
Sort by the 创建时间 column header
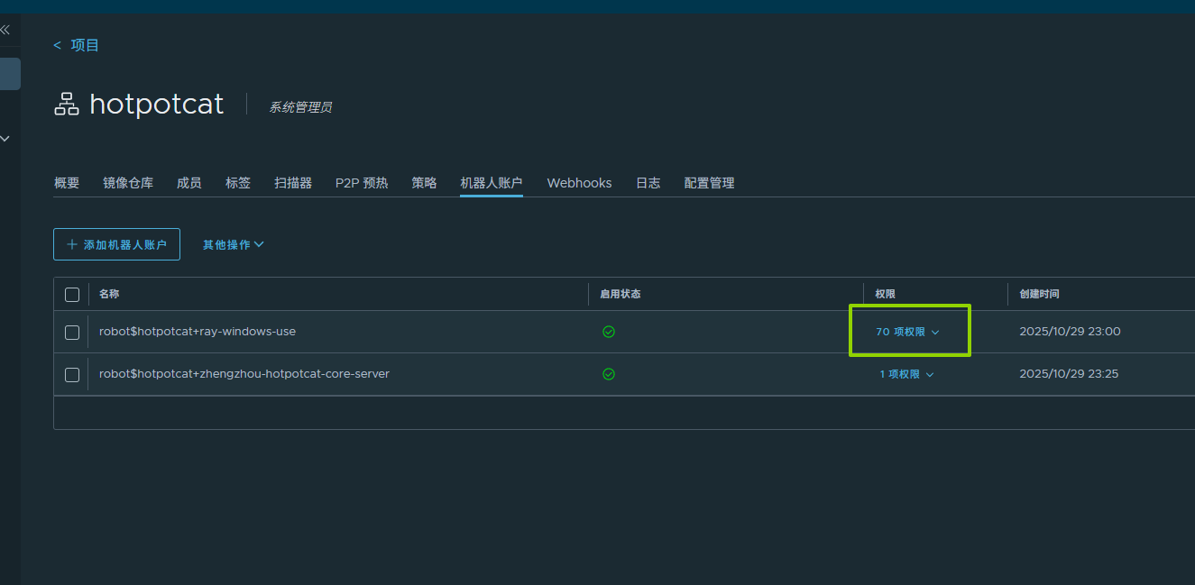tap(1039, 294)
